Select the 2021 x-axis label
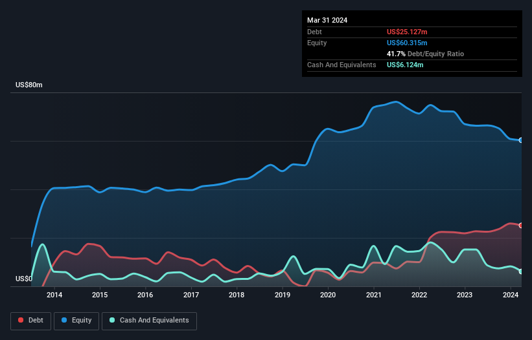 click(374, 295)
